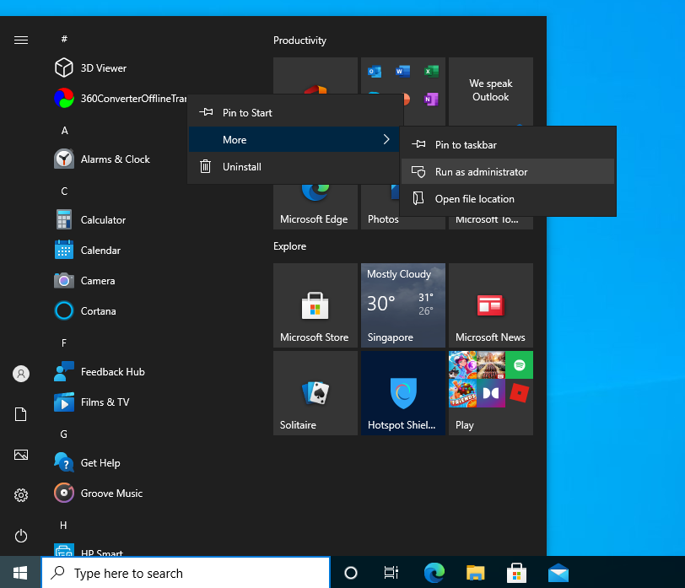Click the letter G section header

[x=64, y=434]
